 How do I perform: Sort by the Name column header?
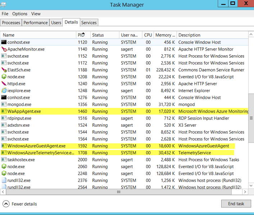tap(38, 35)
